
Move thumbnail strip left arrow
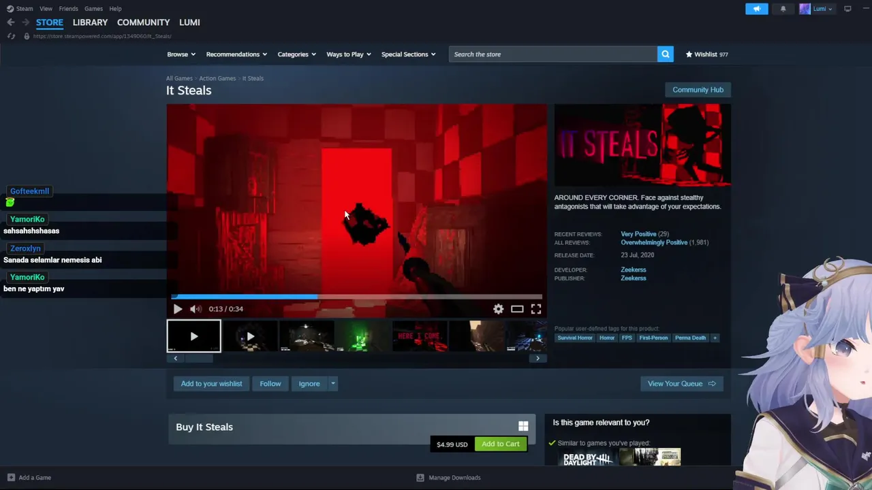[x=175, y=359]
